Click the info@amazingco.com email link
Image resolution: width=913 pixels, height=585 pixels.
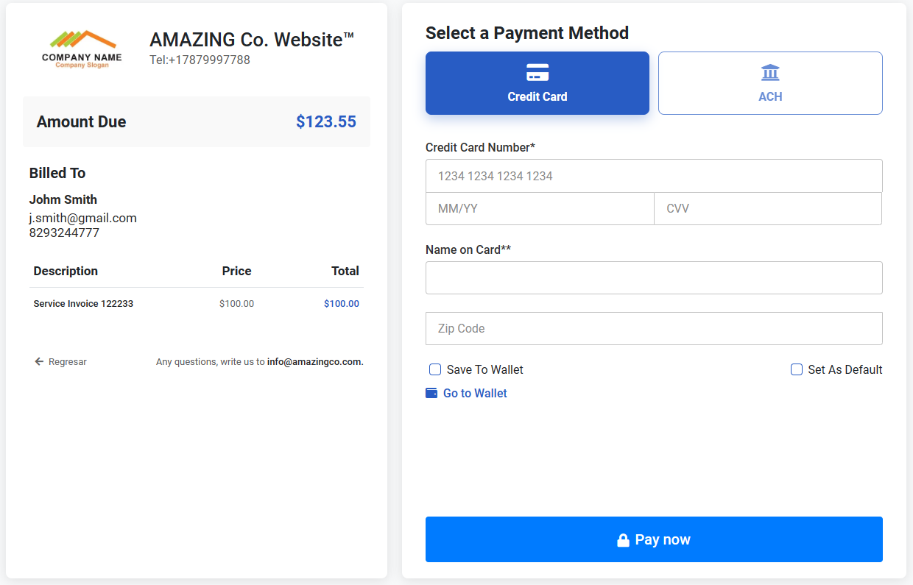point(315,361)
